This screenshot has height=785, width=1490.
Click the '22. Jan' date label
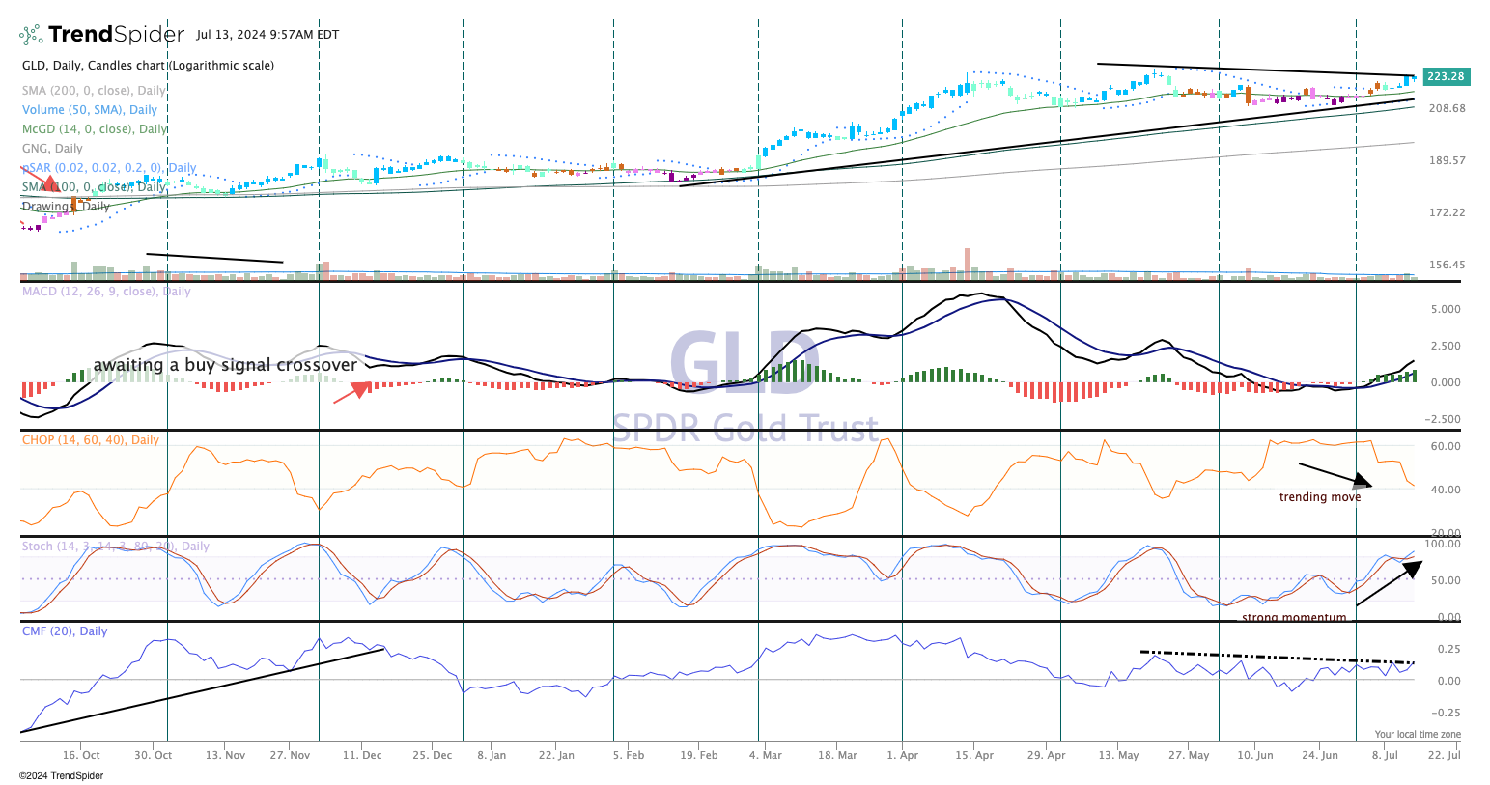click(556, 755)
